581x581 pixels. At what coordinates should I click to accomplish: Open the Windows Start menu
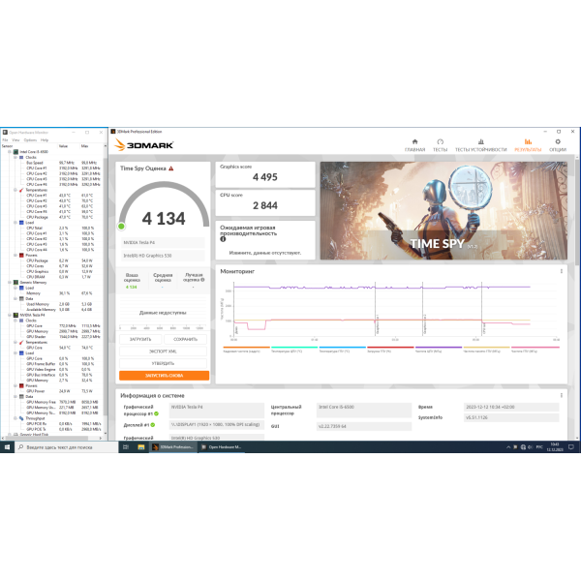pos(7,447)
